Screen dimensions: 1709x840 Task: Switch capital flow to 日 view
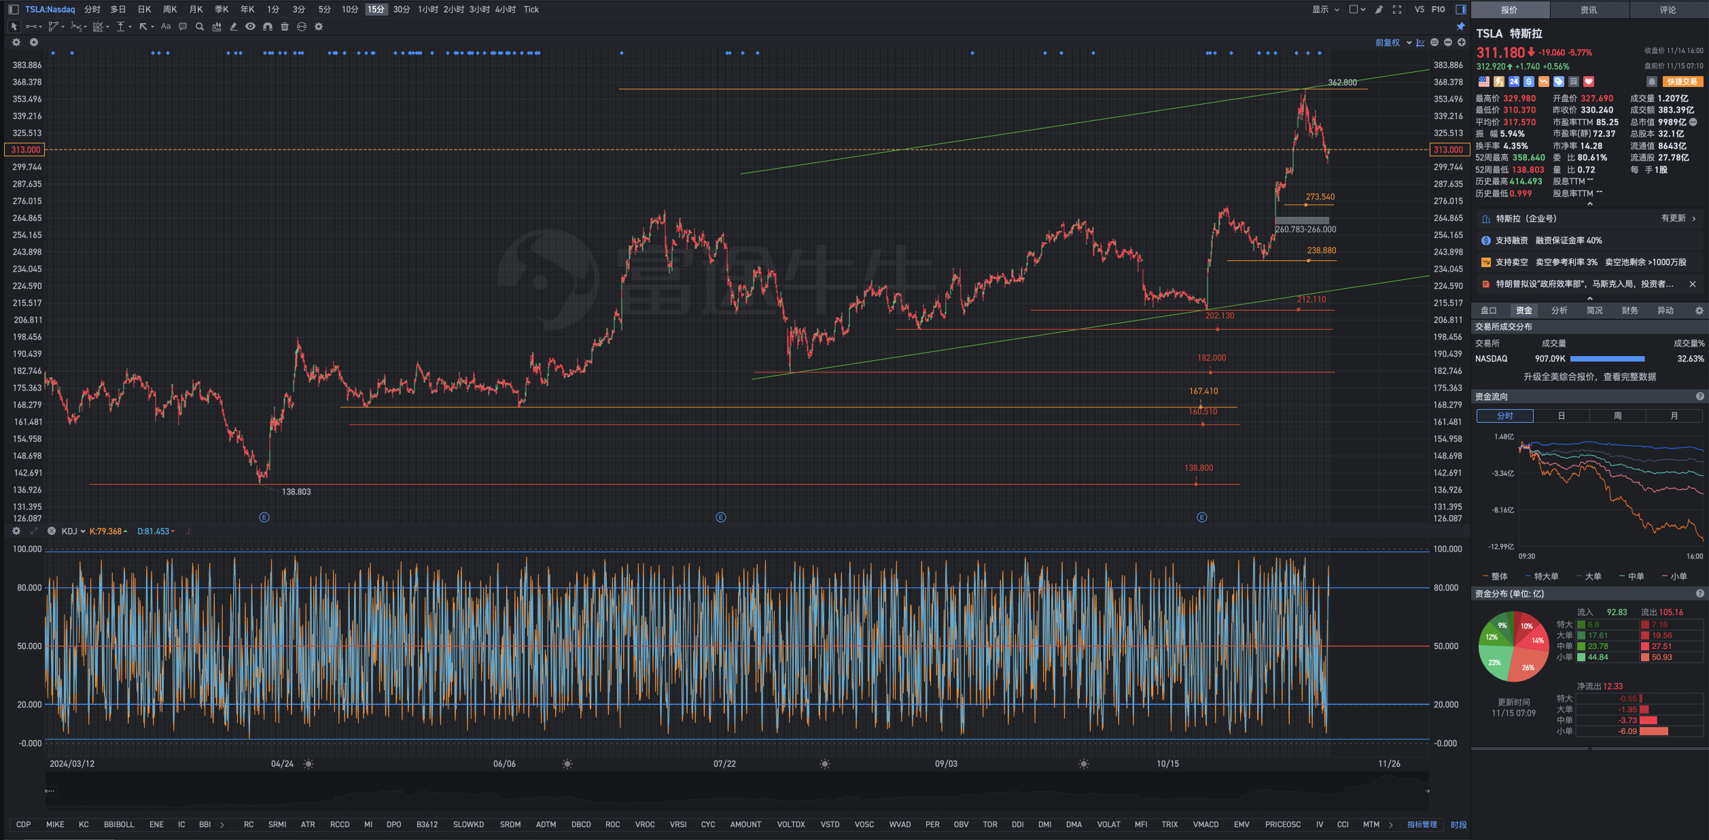1562,416
